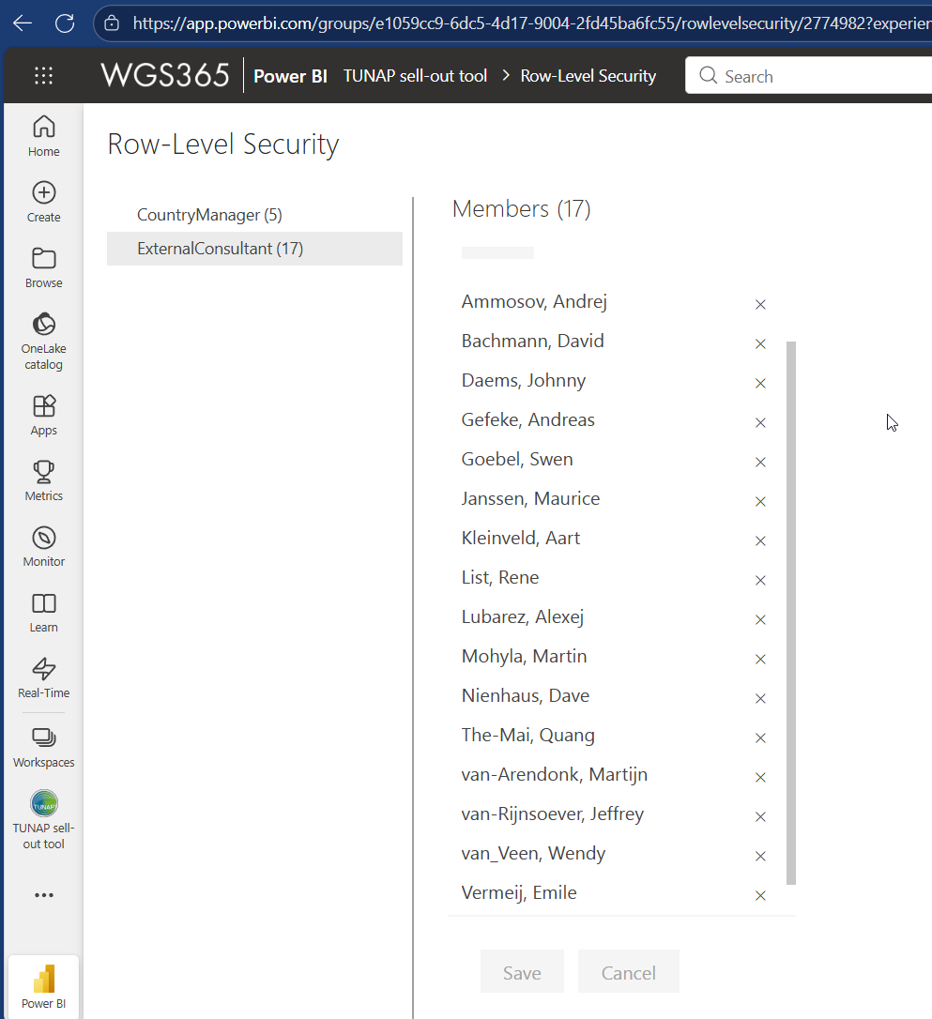Open the Create page

click(x=43, y=202)
